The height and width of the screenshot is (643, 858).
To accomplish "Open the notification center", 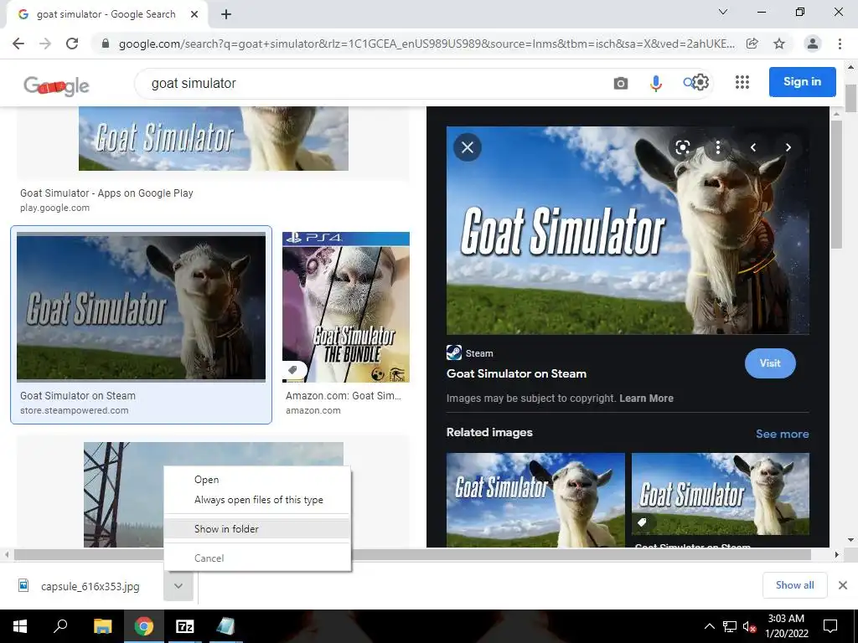I will pyautogui.click(x=830, y=626).
